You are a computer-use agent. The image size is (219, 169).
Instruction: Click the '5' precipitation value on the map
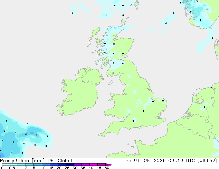coord(37,135)
